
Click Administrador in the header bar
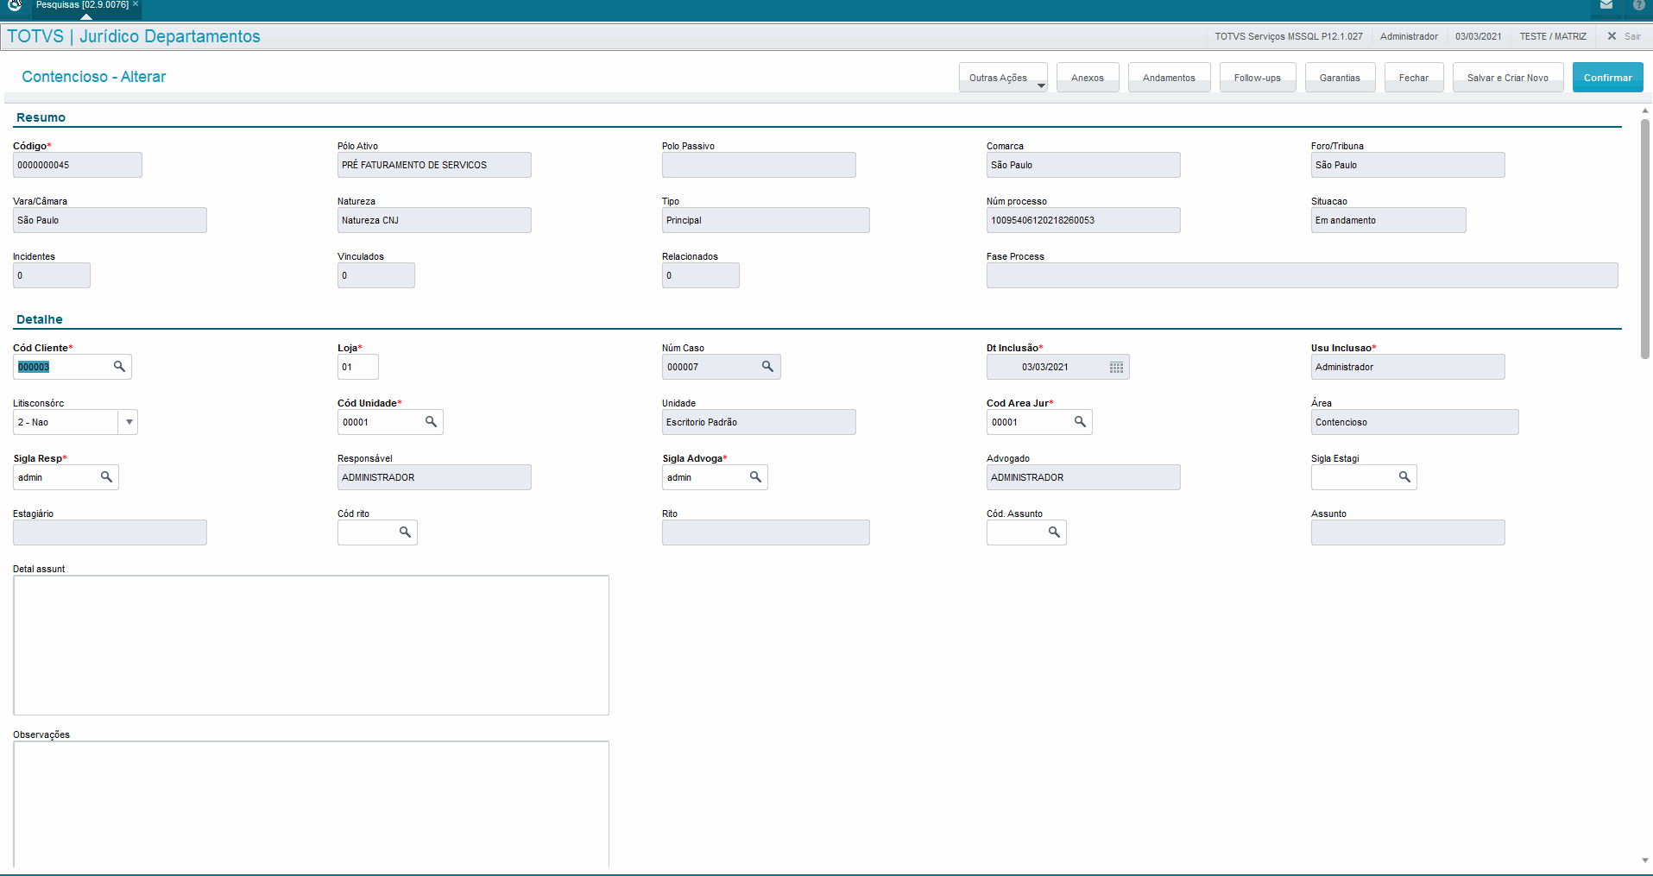pyautogui.click(x=1409, y=36)
